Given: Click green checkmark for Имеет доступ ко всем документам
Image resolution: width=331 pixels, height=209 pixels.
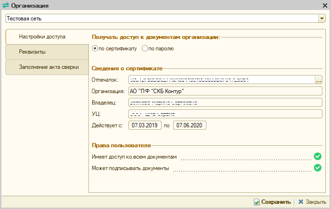Looking at the screenshot, I should [318, 156].
